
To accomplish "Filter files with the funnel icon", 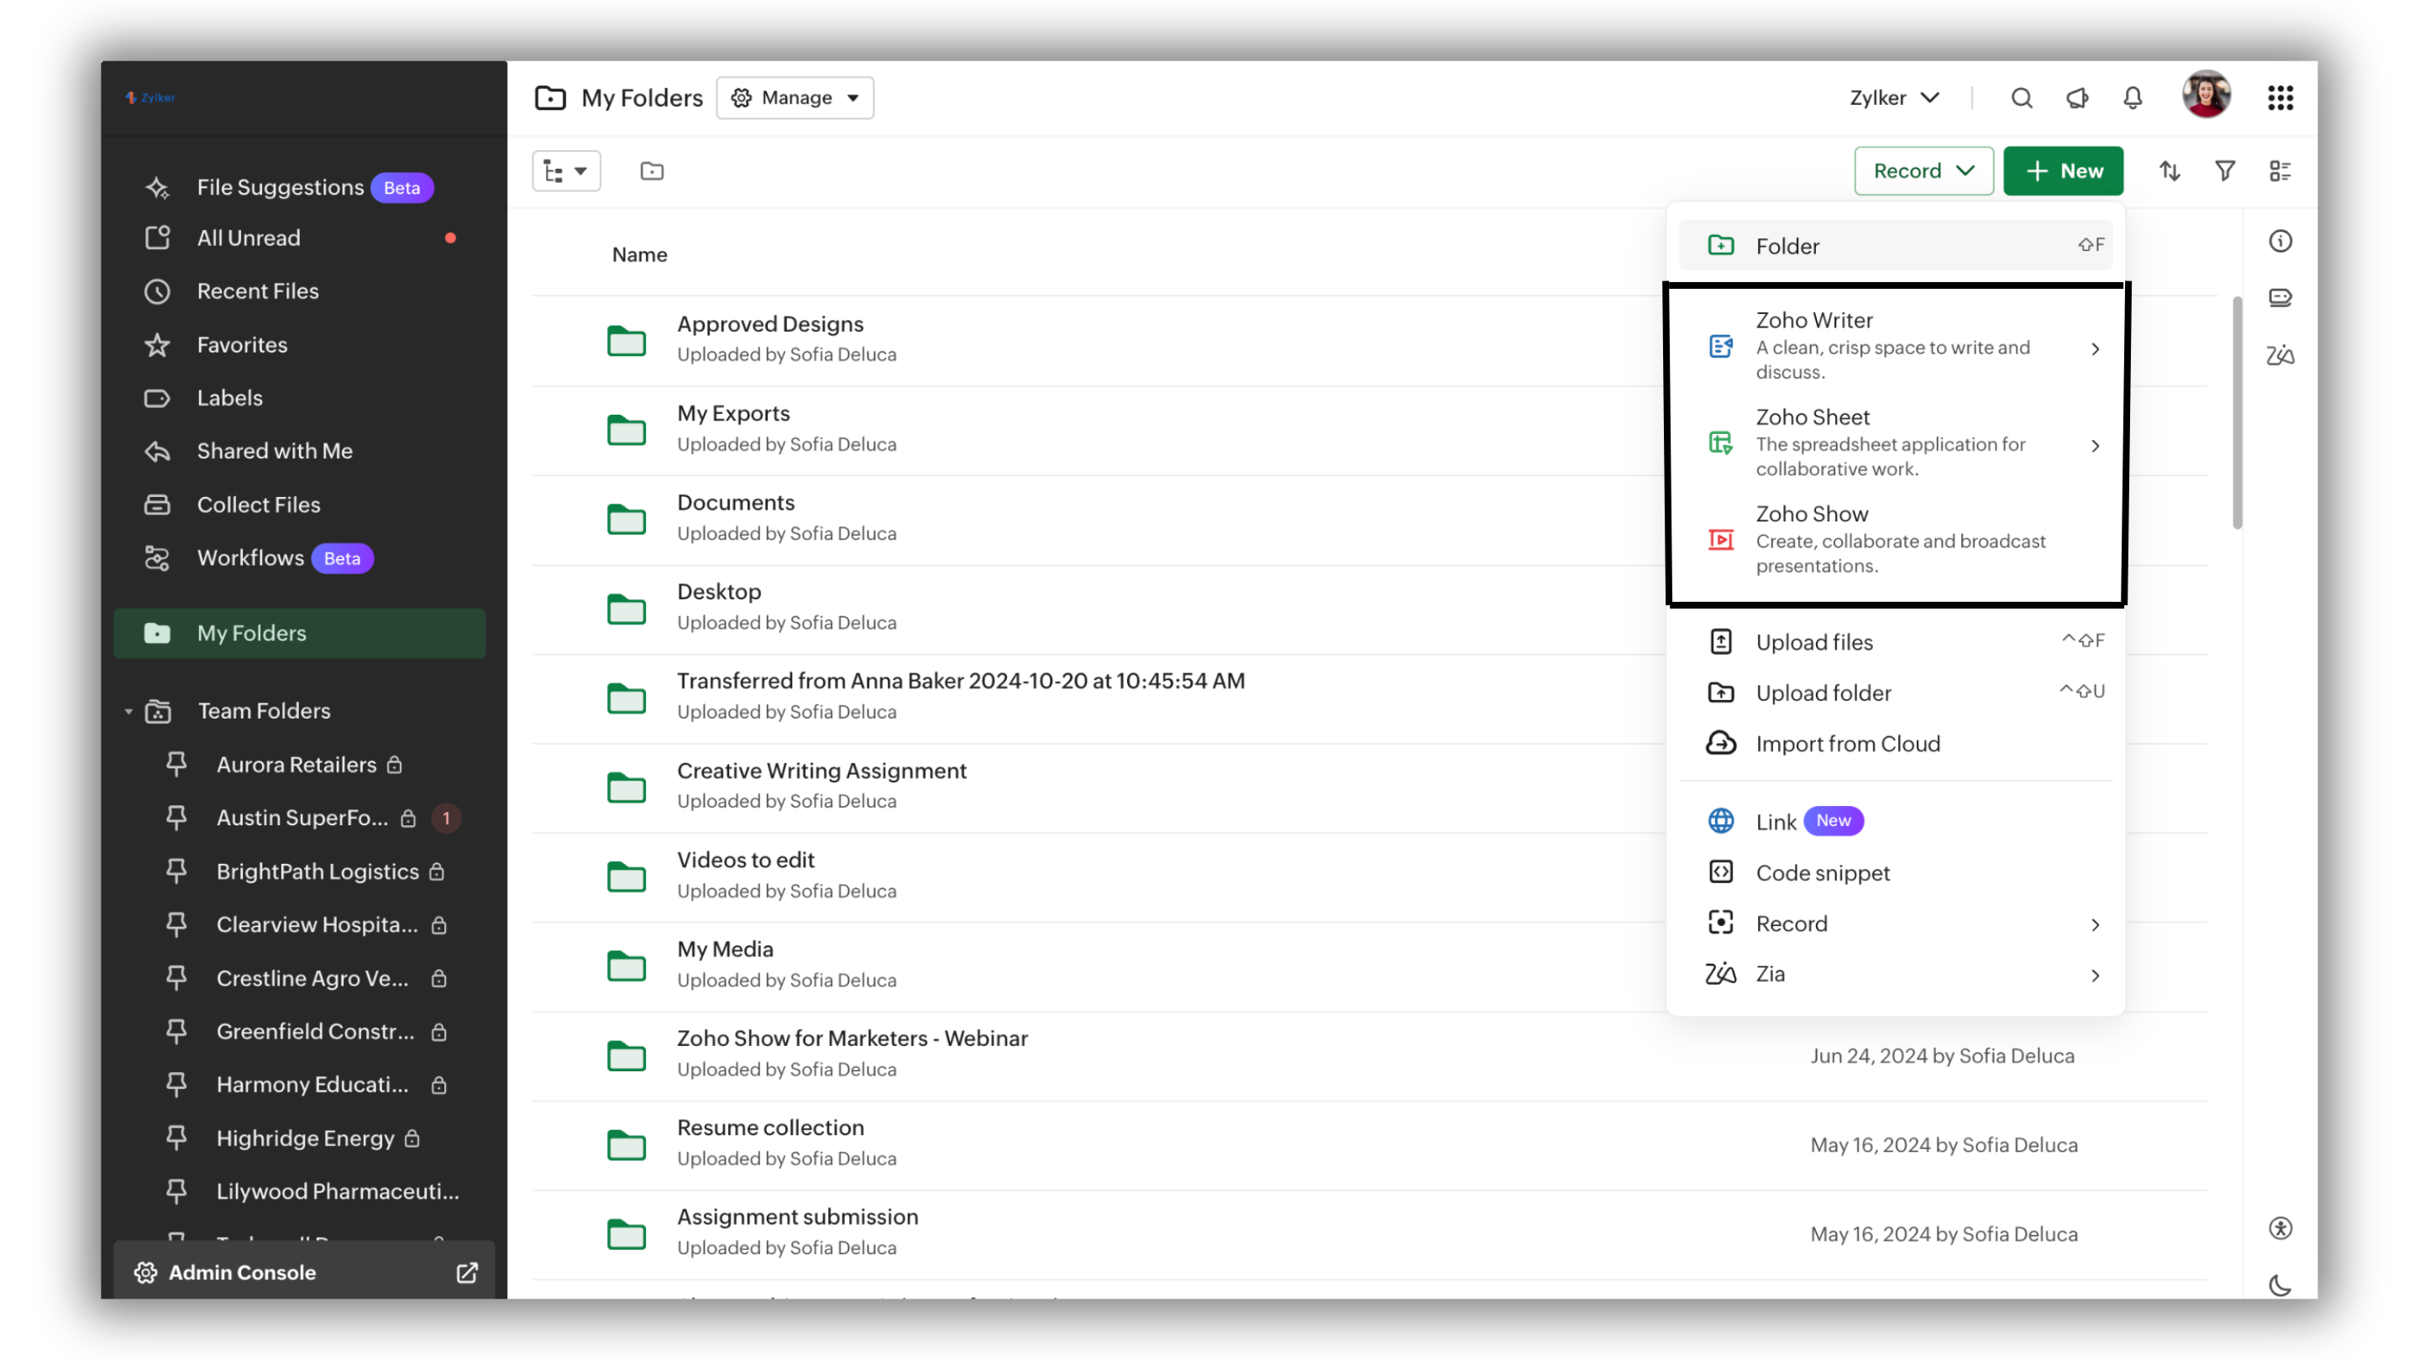I will point(2225,170).
